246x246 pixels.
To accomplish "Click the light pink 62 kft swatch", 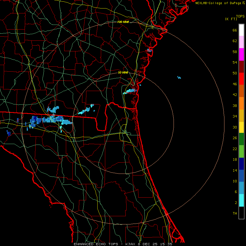I will pos(241,42).
